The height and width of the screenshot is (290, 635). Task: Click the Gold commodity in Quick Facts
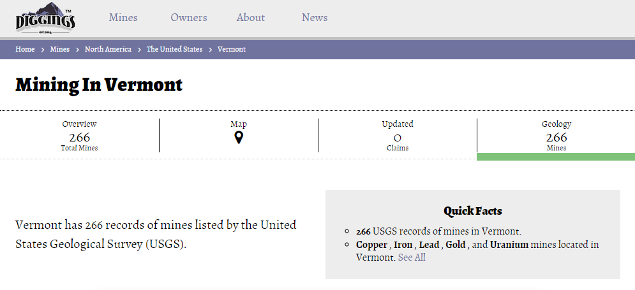pos(455,245)
